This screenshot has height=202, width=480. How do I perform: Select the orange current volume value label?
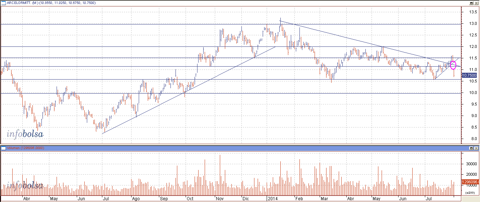471,182
